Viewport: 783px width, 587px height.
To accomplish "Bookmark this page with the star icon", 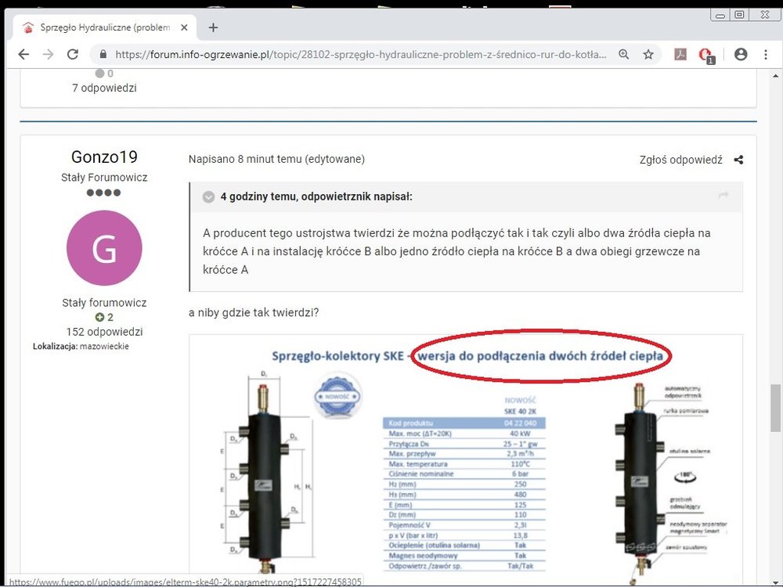I will [648, 54].
